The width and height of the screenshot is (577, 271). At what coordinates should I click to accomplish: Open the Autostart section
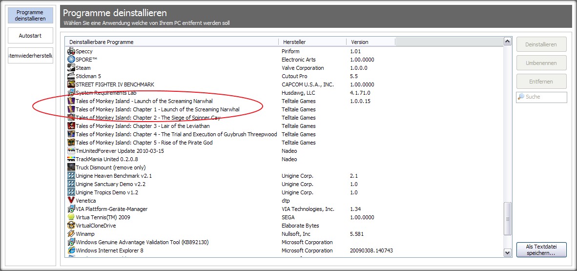31,36
